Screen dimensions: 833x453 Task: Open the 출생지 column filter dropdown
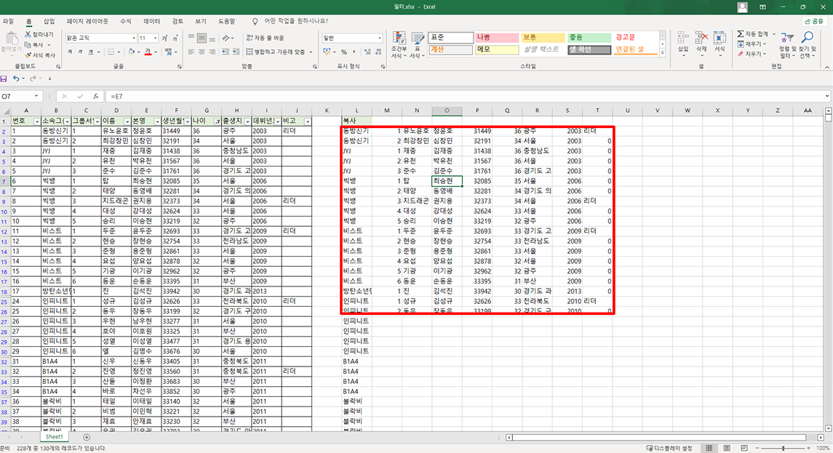(x=247, y=121)
